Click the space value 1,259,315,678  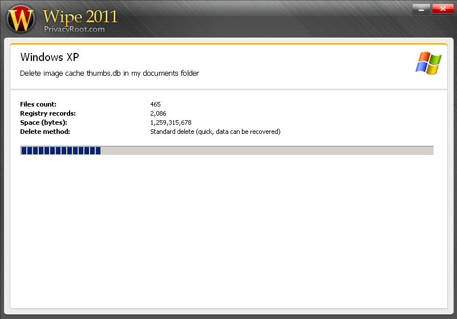[x=171, y=122]
